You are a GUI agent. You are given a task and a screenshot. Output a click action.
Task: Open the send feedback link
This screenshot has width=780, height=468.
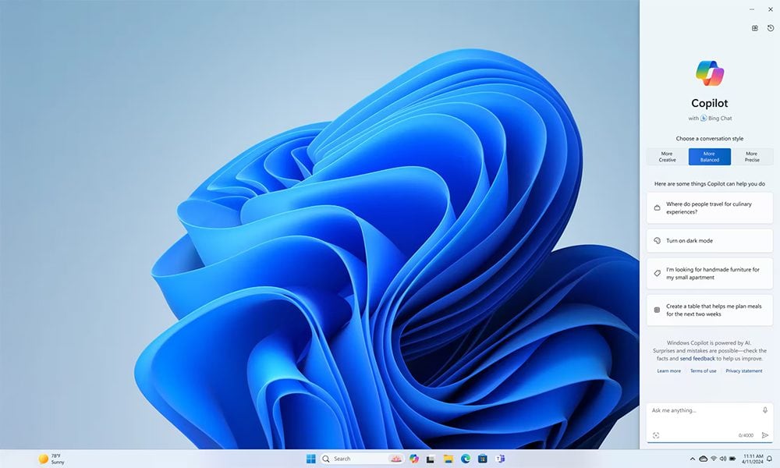pos(697,359)
